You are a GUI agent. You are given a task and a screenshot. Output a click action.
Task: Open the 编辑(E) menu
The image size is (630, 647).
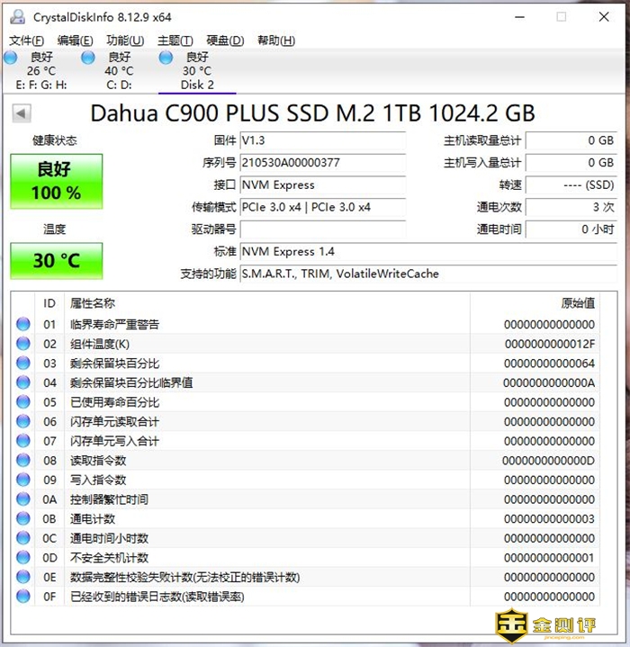tap(75, 40)
